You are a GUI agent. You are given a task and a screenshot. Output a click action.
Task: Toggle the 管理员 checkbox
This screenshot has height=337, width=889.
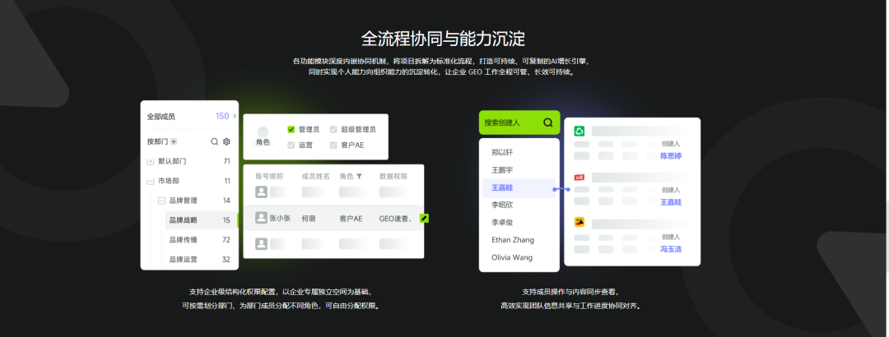pos(291,129)
